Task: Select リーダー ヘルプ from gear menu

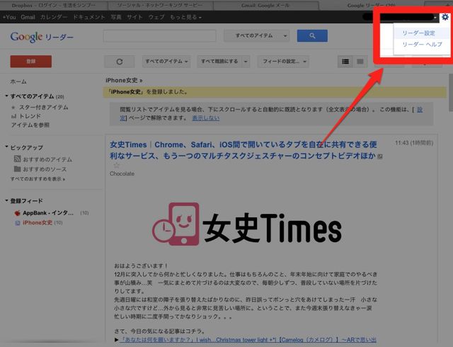Action: click(x=422, y=44)
